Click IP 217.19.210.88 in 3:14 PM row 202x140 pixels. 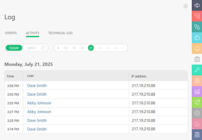tap(143, 129)
